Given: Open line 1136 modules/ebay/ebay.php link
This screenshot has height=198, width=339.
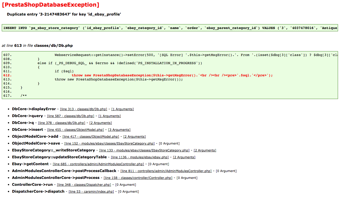Looking at the screenshot, I should tap(140, 157).
